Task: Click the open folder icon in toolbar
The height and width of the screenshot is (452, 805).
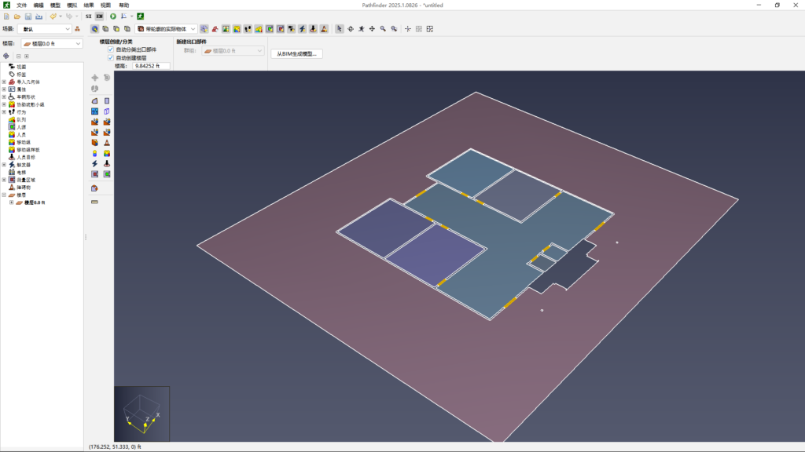Action: click(17, 16)
